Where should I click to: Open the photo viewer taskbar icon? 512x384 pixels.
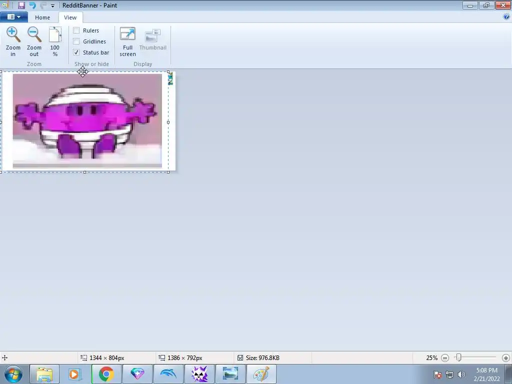pyautogui.click(x=230, y=374)
